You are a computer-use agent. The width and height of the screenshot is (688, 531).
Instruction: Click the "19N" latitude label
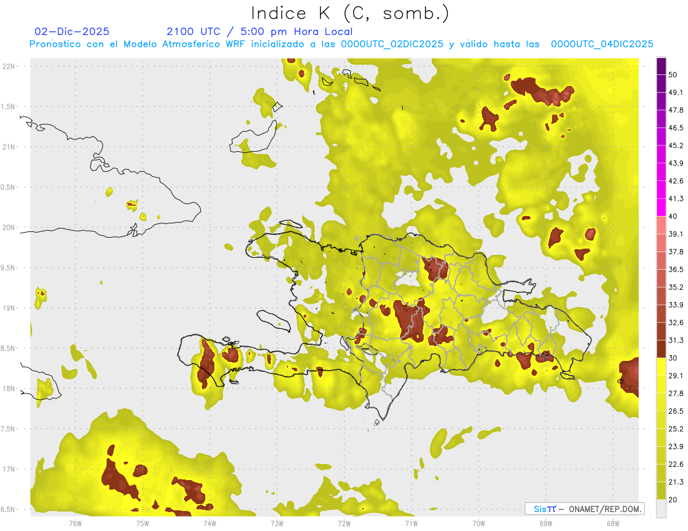point(10,308)
